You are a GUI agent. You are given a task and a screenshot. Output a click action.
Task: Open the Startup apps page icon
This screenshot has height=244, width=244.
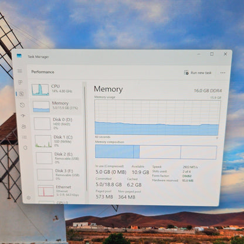[23, 116]
